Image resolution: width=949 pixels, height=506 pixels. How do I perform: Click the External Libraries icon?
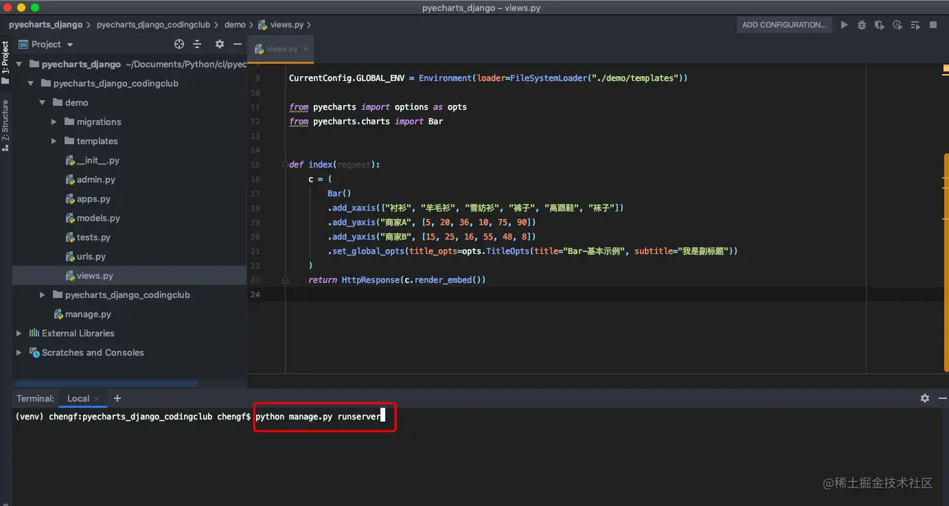pyautogui.click(x=34, y=333)
